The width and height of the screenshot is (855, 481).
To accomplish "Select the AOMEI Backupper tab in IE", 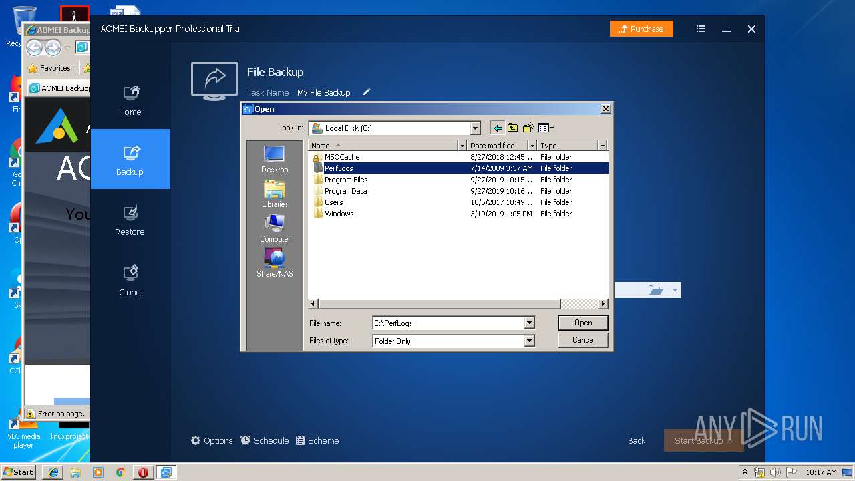I will point(60,88).
